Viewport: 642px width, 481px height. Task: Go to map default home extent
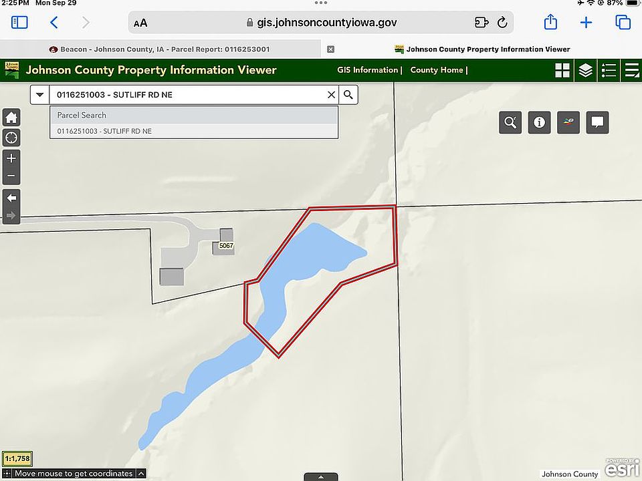tap(11, 118)
